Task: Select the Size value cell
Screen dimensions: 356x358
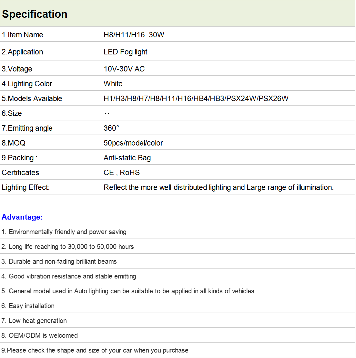Action: [229, 113]
